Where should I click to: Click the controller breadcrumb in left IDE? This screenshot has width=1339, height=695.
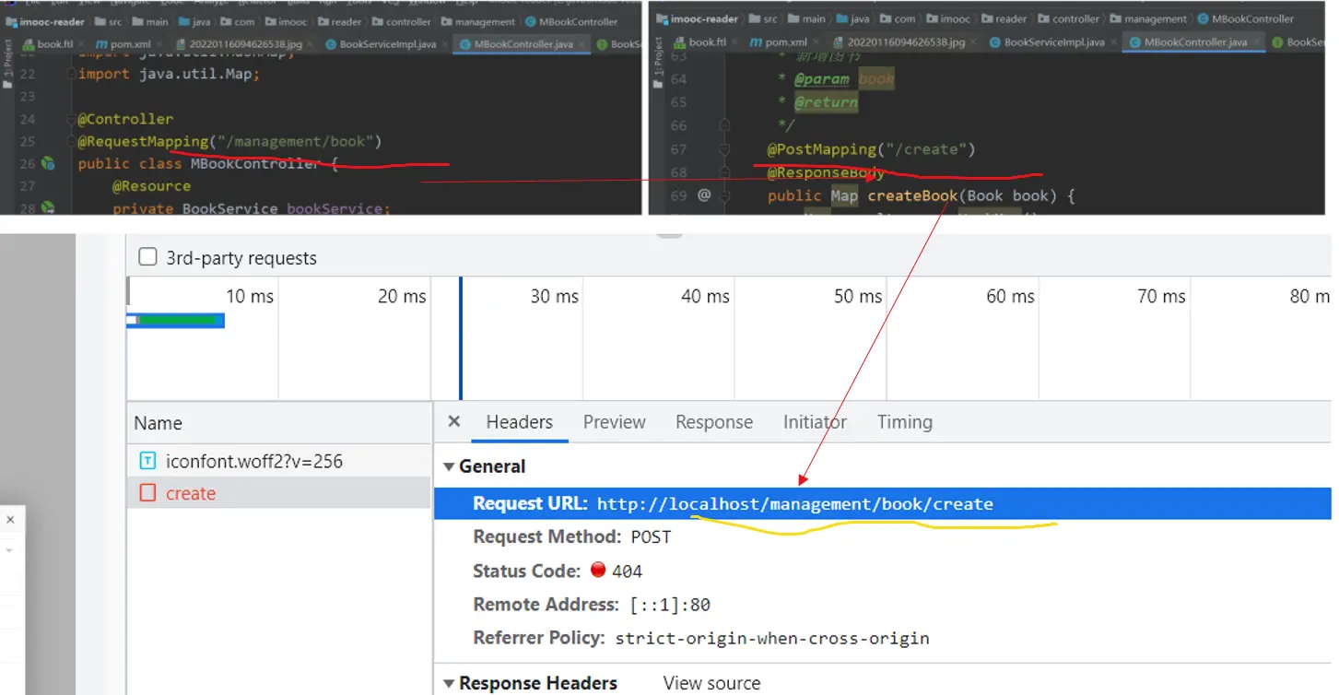400,22
